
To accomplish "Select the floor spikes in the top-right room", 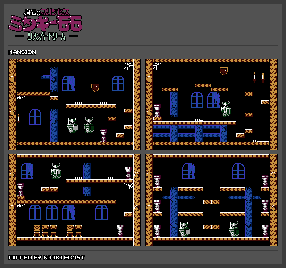I will tap(261, 141).
